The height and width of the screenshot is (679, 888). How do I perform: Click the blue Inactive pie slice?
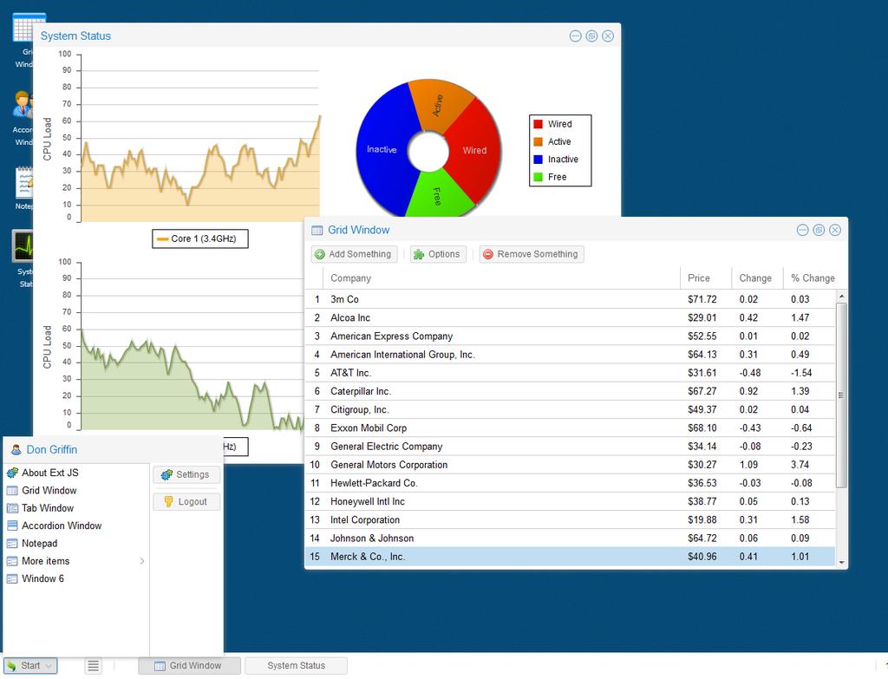coord(382,148)
